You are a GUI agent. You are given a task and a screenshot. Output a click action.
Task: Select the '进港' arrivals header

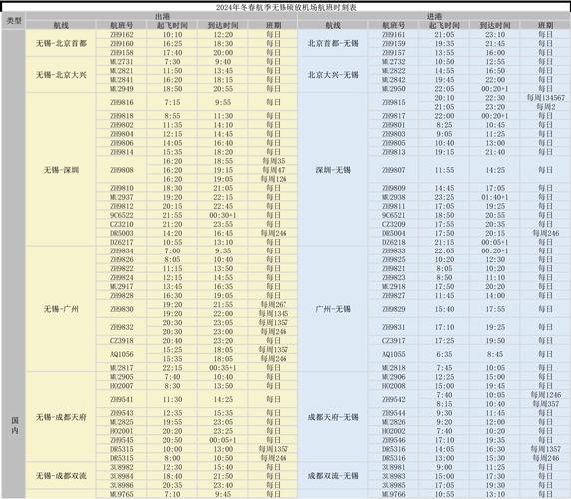434,16
